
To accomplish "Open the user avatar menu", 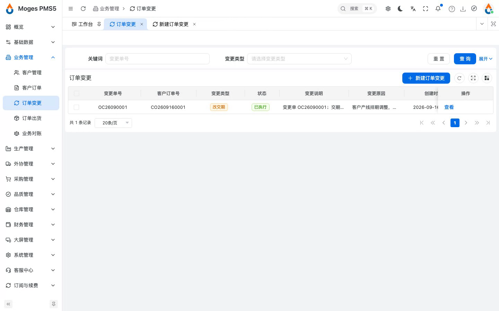I will [489, 9].
